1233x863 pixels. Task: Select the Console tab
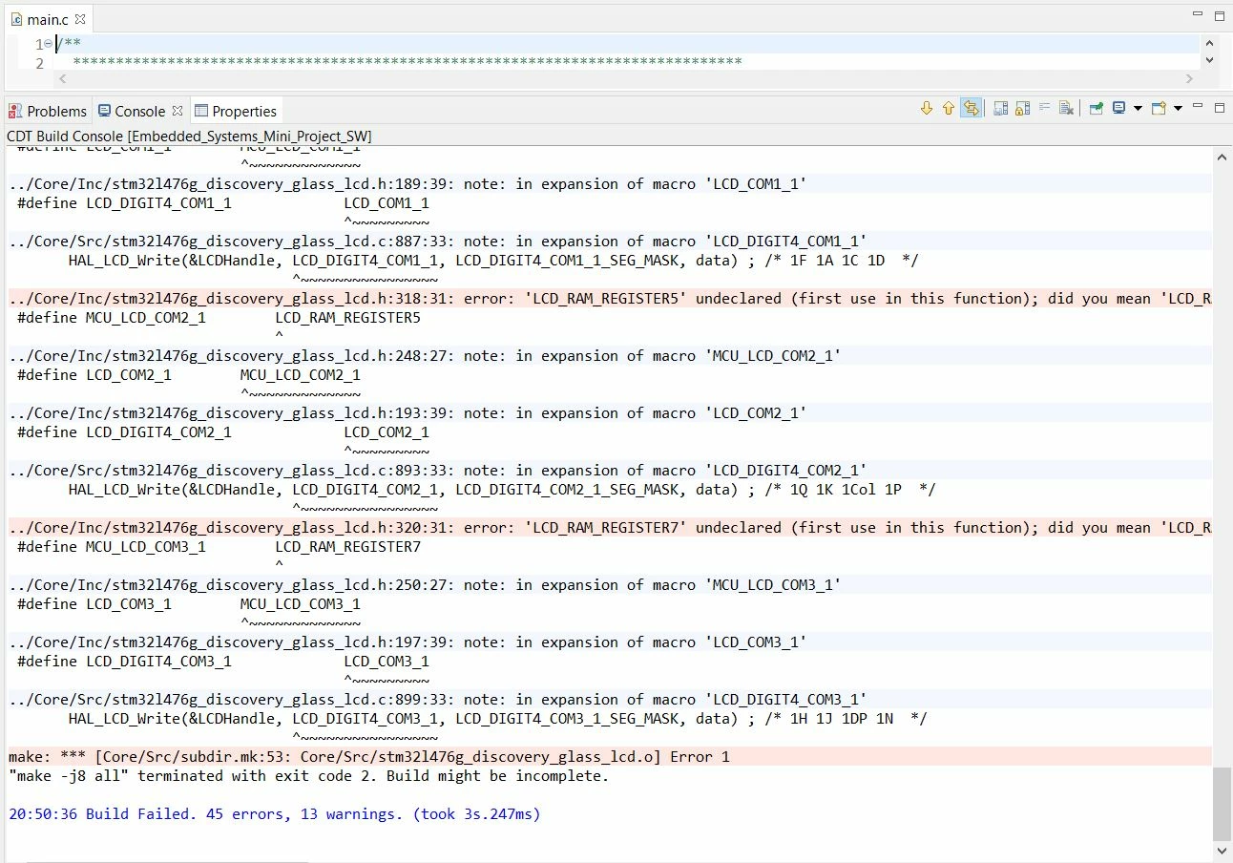tap(140, 111)
